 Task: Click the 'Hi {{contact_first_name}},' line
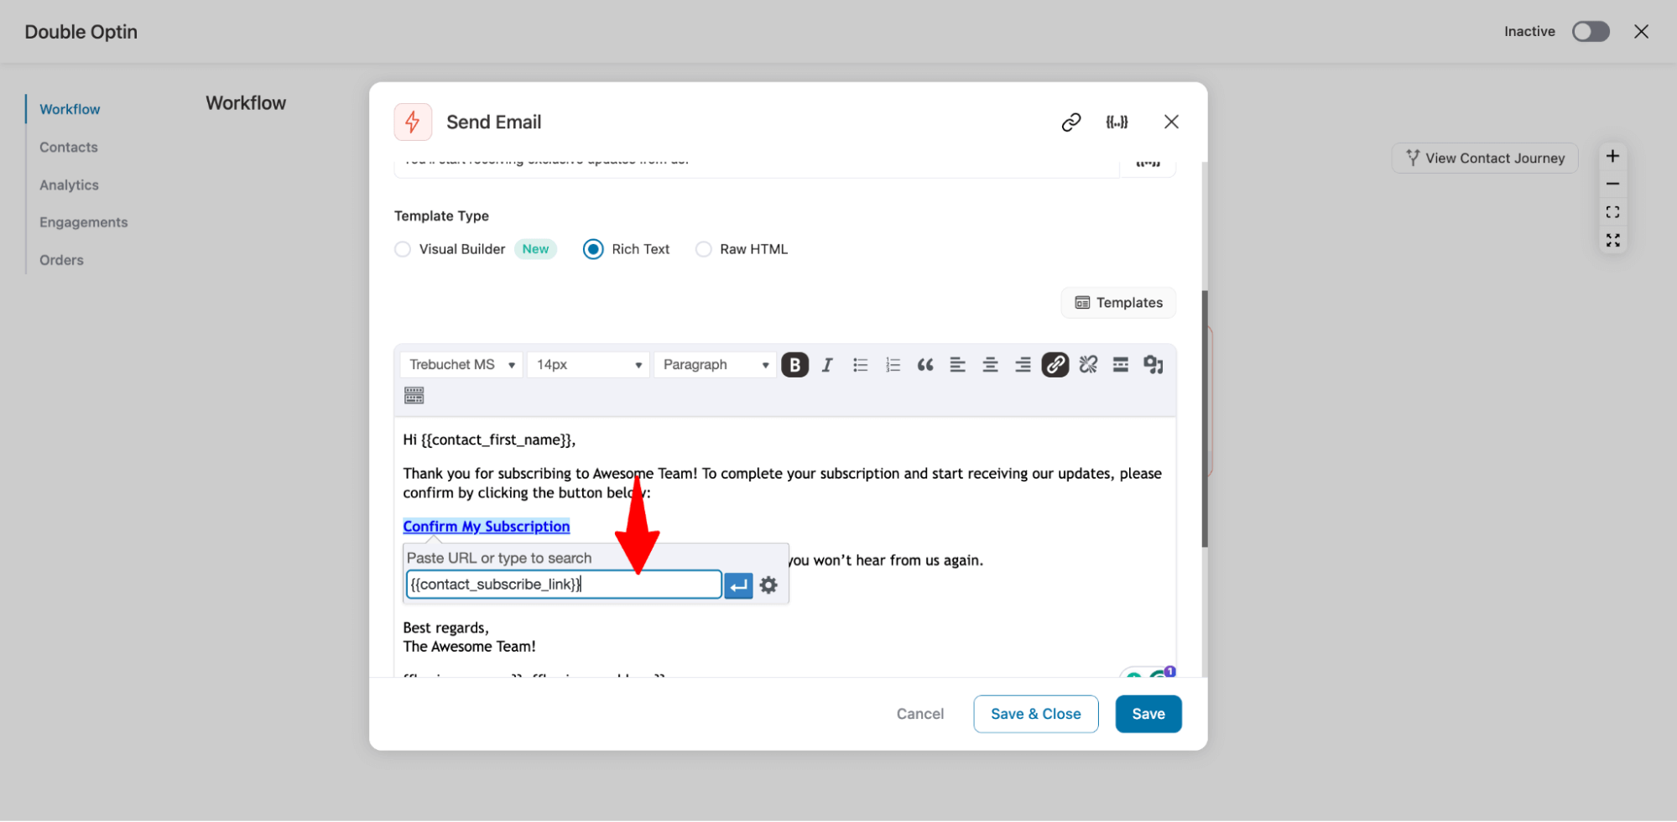pos(489,440)
